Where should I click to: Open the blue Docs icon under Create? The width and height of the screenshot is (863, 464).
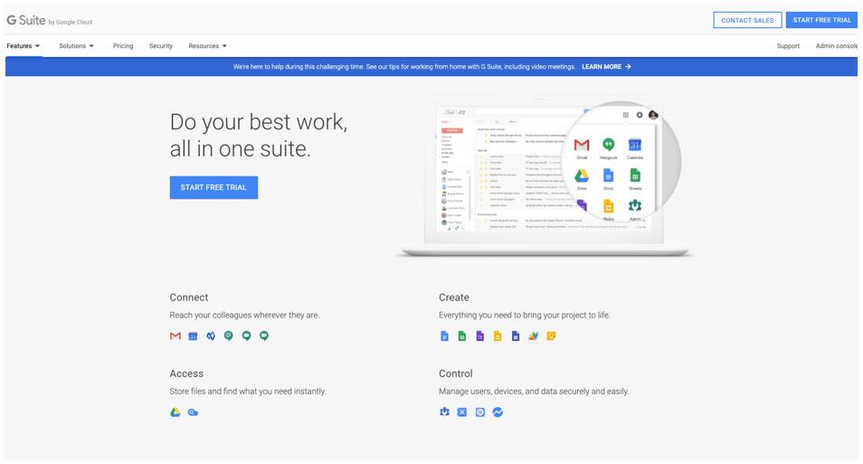coord(444,336)
